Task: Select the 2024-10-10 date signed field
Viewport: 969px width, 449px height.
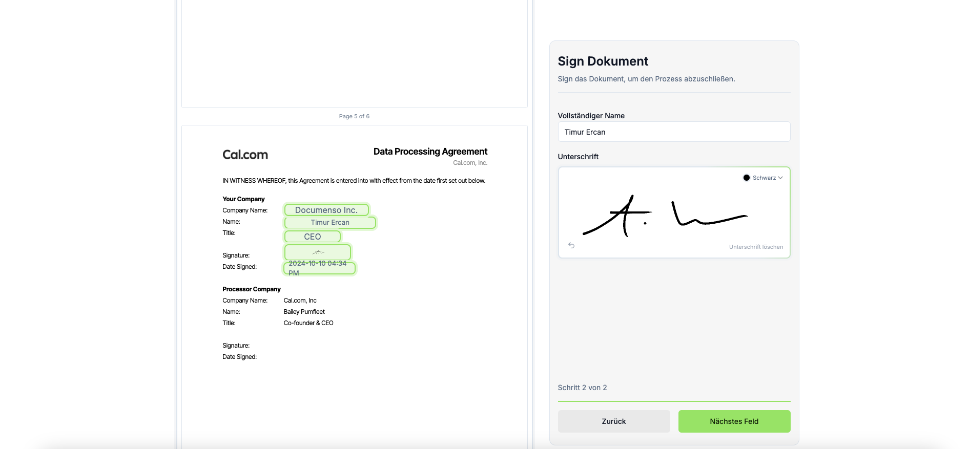Action: 319,268
